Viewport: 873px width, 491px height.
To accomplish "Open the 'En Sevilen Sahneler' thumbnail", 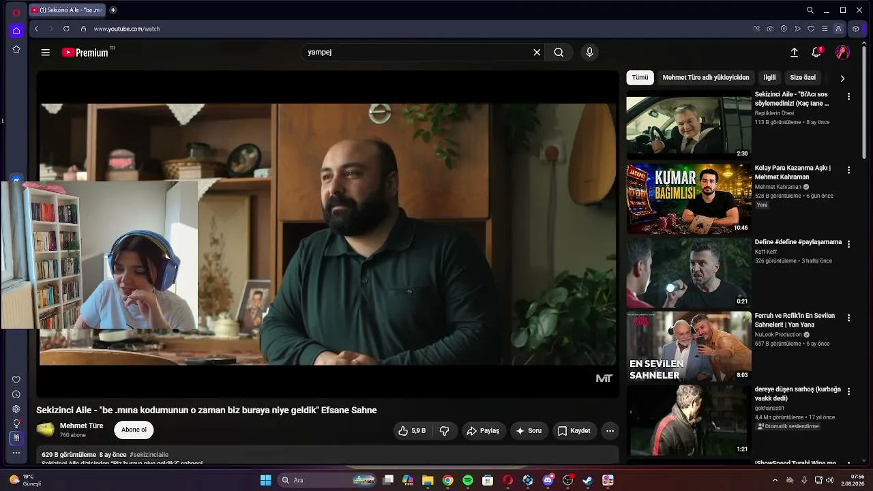I will point(689,346).
